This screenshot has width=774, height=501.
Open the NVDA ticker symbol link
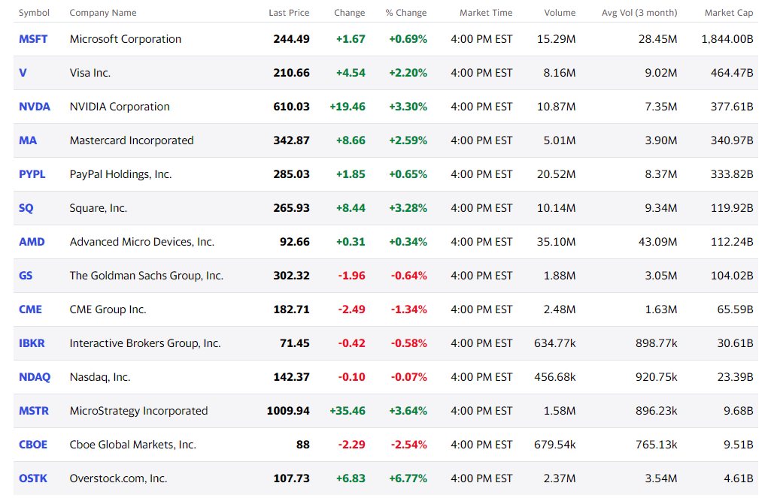point(35,107)
